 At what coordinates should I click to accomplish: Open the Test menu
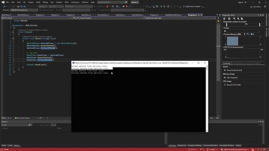click(52, 2)
